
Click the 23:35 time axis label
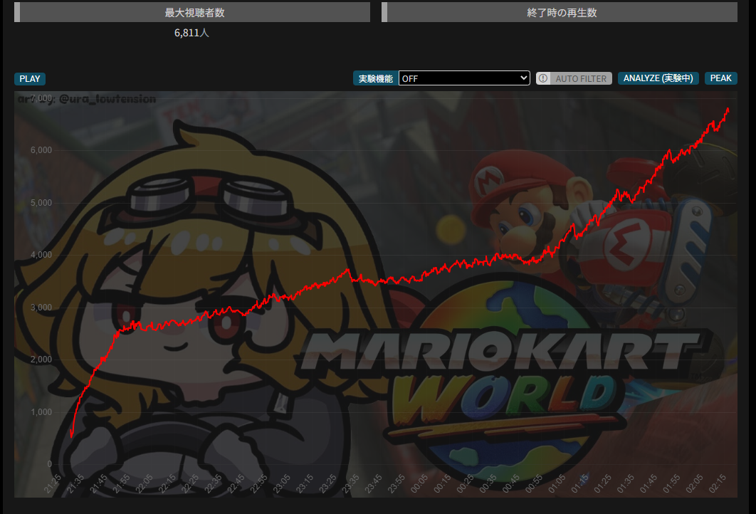(x=350, y=483)
